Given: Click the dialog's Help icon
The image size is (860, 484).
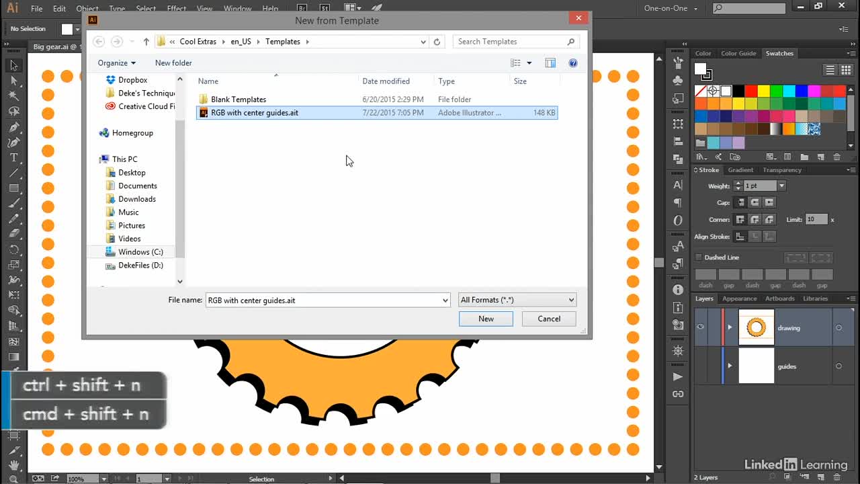Looking at the screenshot, I should pos(573,63).
